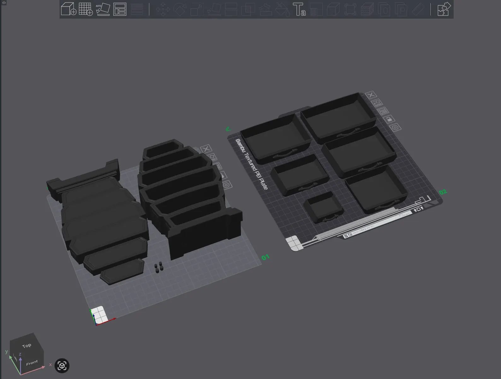Select the small pegs on plate 01
Screen dimensions: 501x379
[x=159, y=267]
